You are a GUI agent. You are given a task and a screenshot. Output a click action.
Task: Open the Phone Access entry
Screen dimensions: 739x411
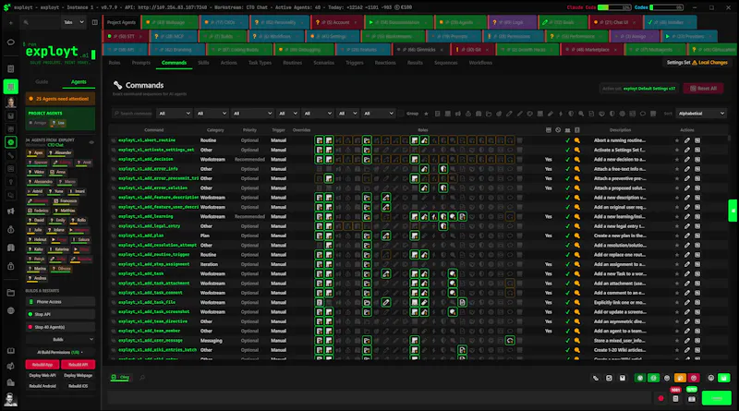pyautogui.click(x=60, y=302)
